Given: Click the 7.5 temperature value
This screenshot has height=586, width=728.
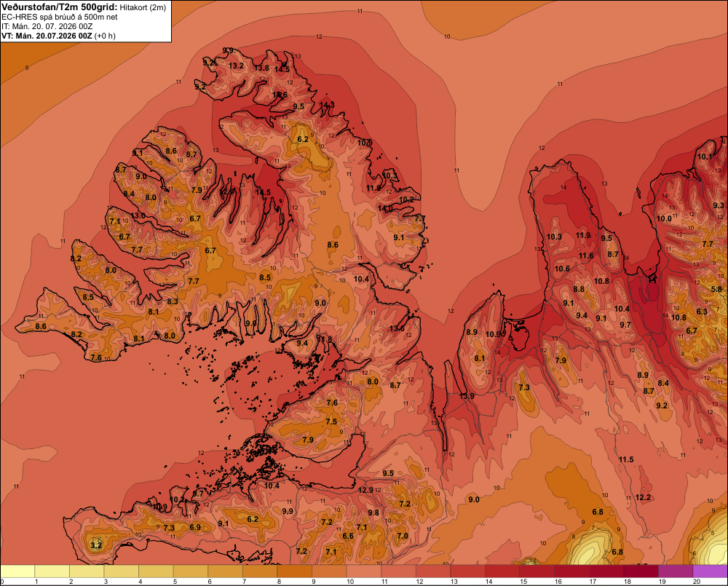Looking at the screenshot, I should 331,421.
